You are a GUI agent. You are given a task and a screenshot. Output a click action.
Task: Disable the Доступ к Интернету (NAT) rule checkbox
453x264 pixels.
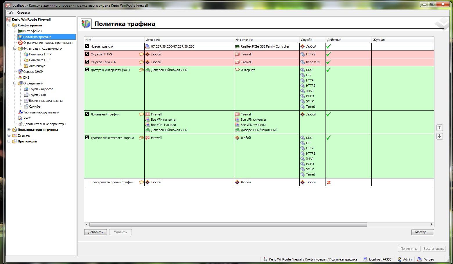click(x=87, y=70)
